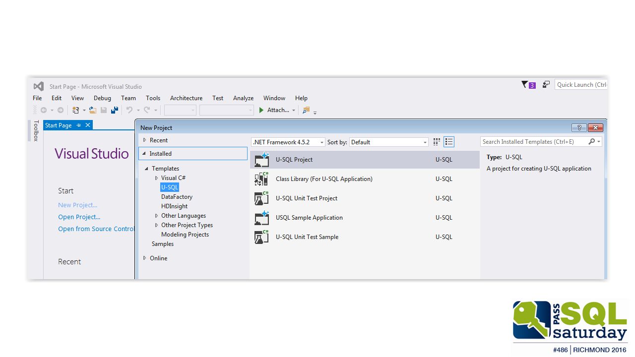The image size is (635, 357).
Task: Click the Save All toolbar icon
Action: [115, 110]
